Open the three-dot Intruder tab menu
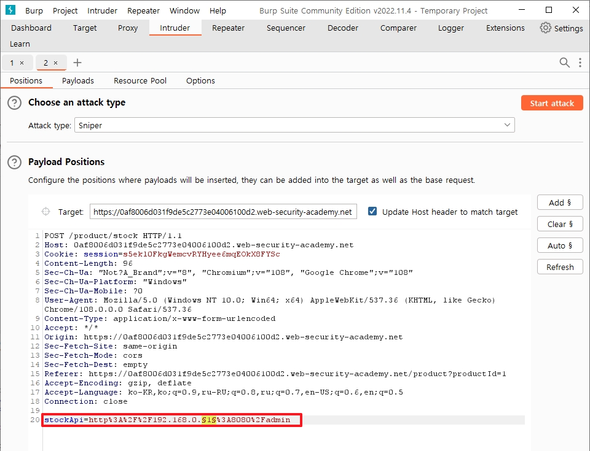Image resolution: width=590 pixels, height=451 pixels. pyautogui.click(x=580, y=63)
